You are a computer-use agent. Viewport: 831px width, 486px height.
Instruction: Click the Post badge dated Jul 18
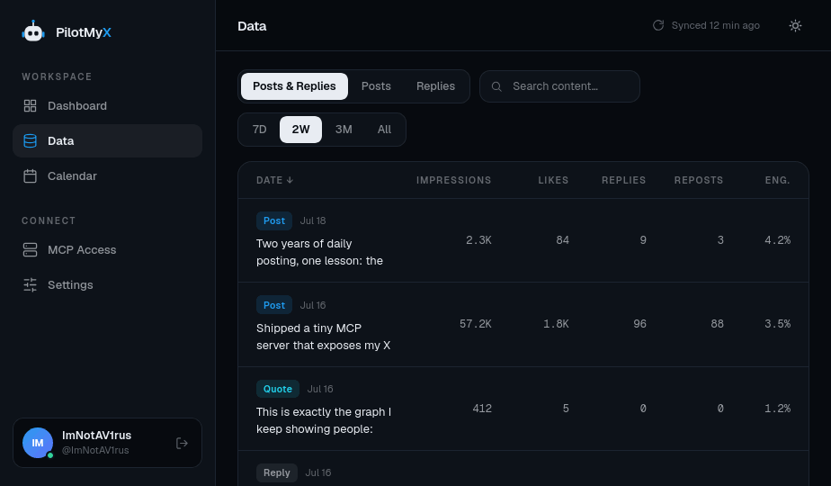pyautogui.click(x=274, y=220)
